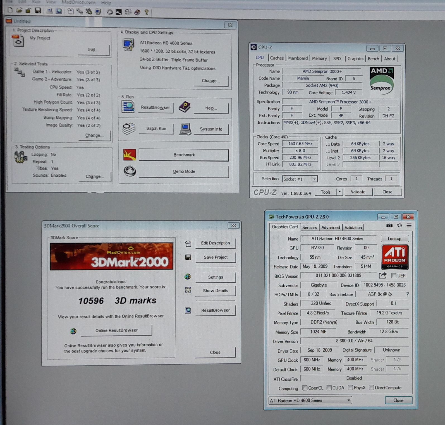Open the MadOnion.com menu in menu bar
Image resolution: width=445 pixels, height=425 pixels.
coord(78,2)
